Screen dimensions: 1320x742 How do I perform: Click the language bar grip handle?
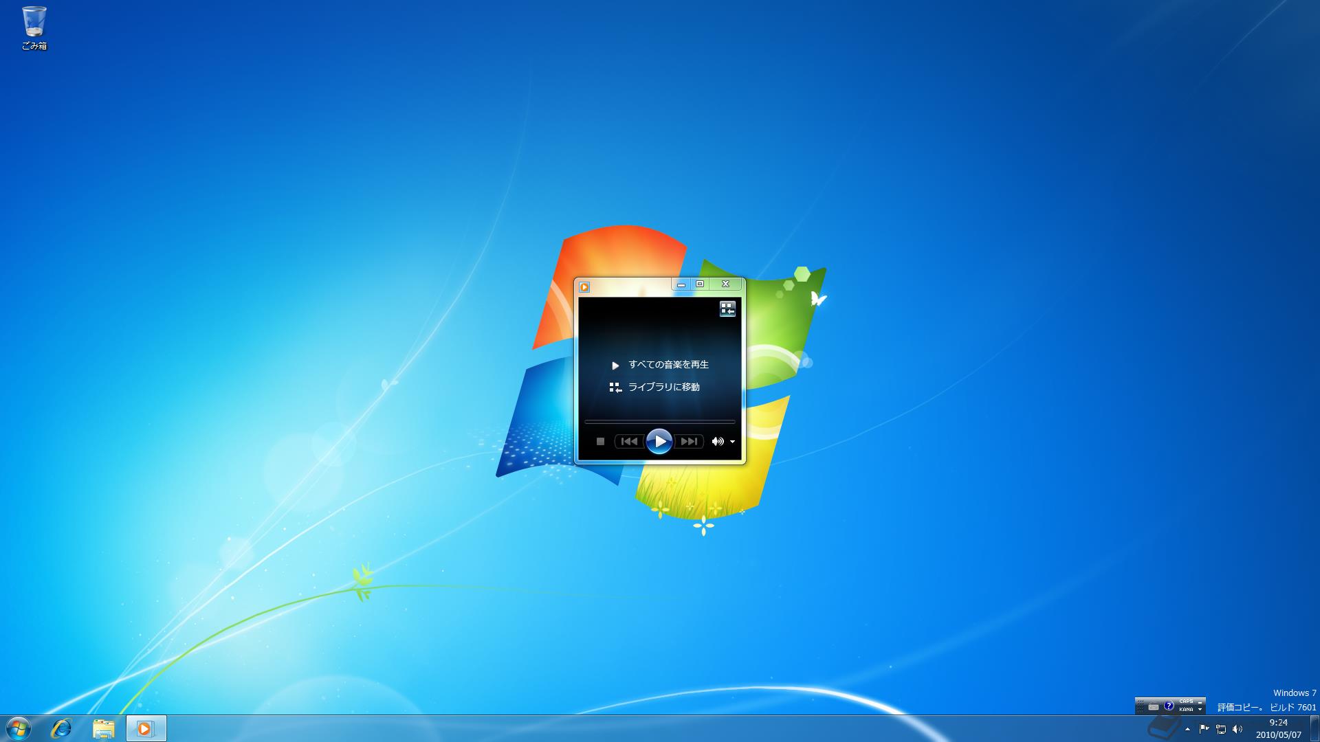coord(1141,706)
